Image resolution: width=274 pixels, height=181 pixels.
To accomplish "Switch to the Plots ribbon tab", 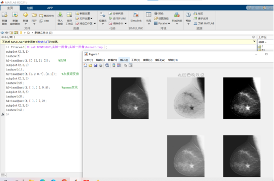I will coord(30,8).
